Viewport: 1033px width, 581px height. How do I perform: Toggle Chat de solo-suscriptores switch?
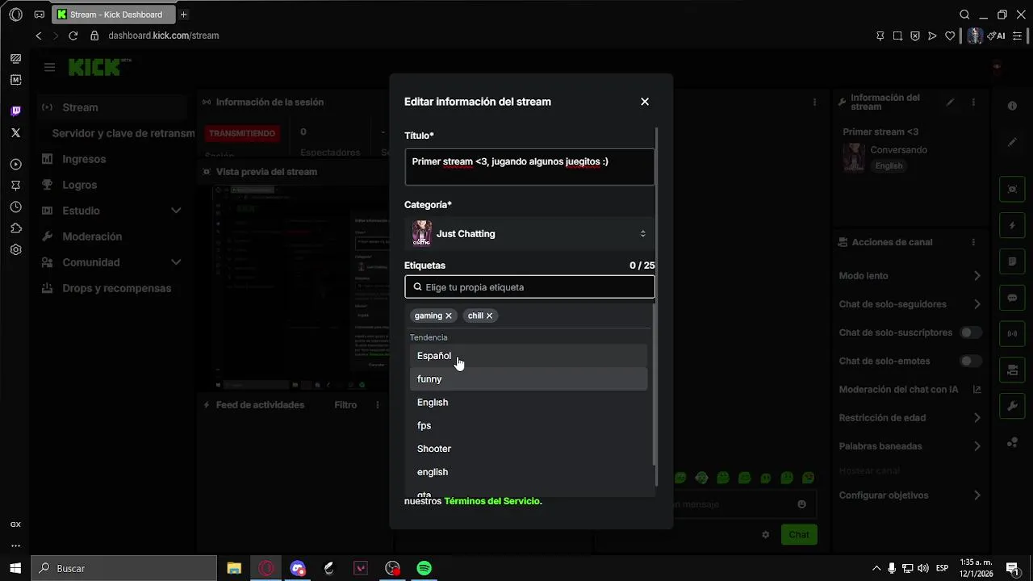970,332
